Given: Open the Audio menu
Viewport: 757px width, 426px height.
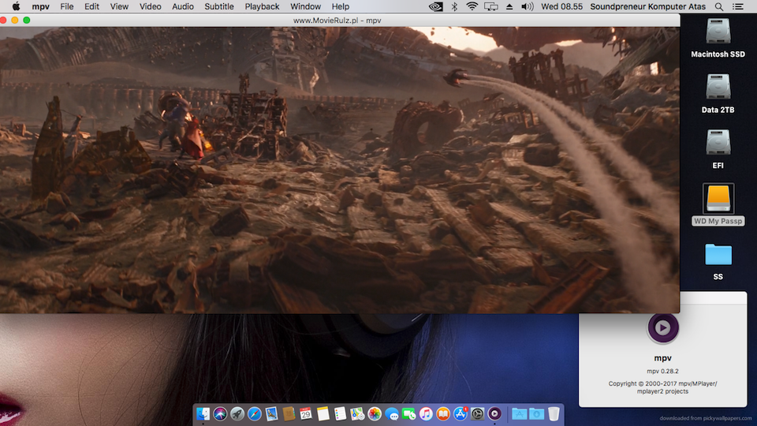Looking at the screenshot, I should coord(183,6).
